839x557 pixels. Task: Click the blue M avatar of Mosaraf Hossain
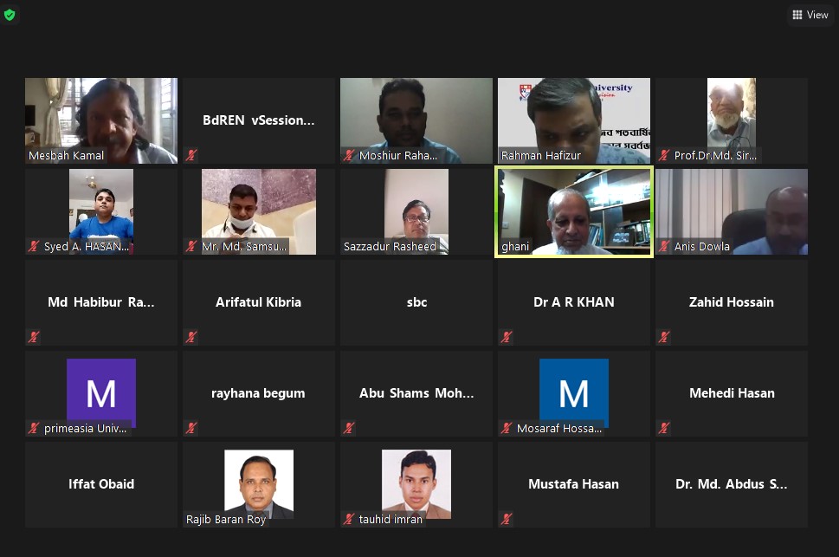[x=573, y=392]
